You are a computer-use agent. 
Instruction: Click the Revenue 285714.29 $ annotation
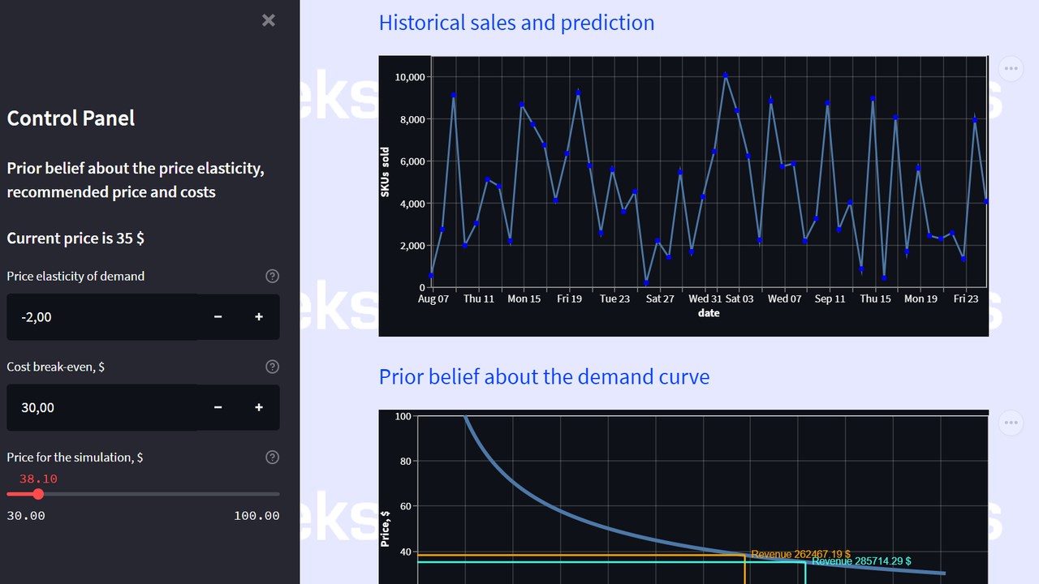(x=861, y=561)
